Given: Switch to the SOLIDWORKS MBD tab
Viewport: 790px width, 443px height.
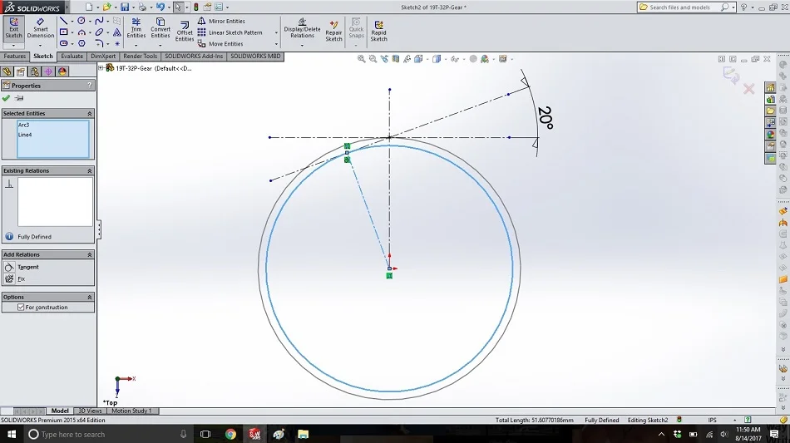Looking at the screenshot, I should coord(255,57).
